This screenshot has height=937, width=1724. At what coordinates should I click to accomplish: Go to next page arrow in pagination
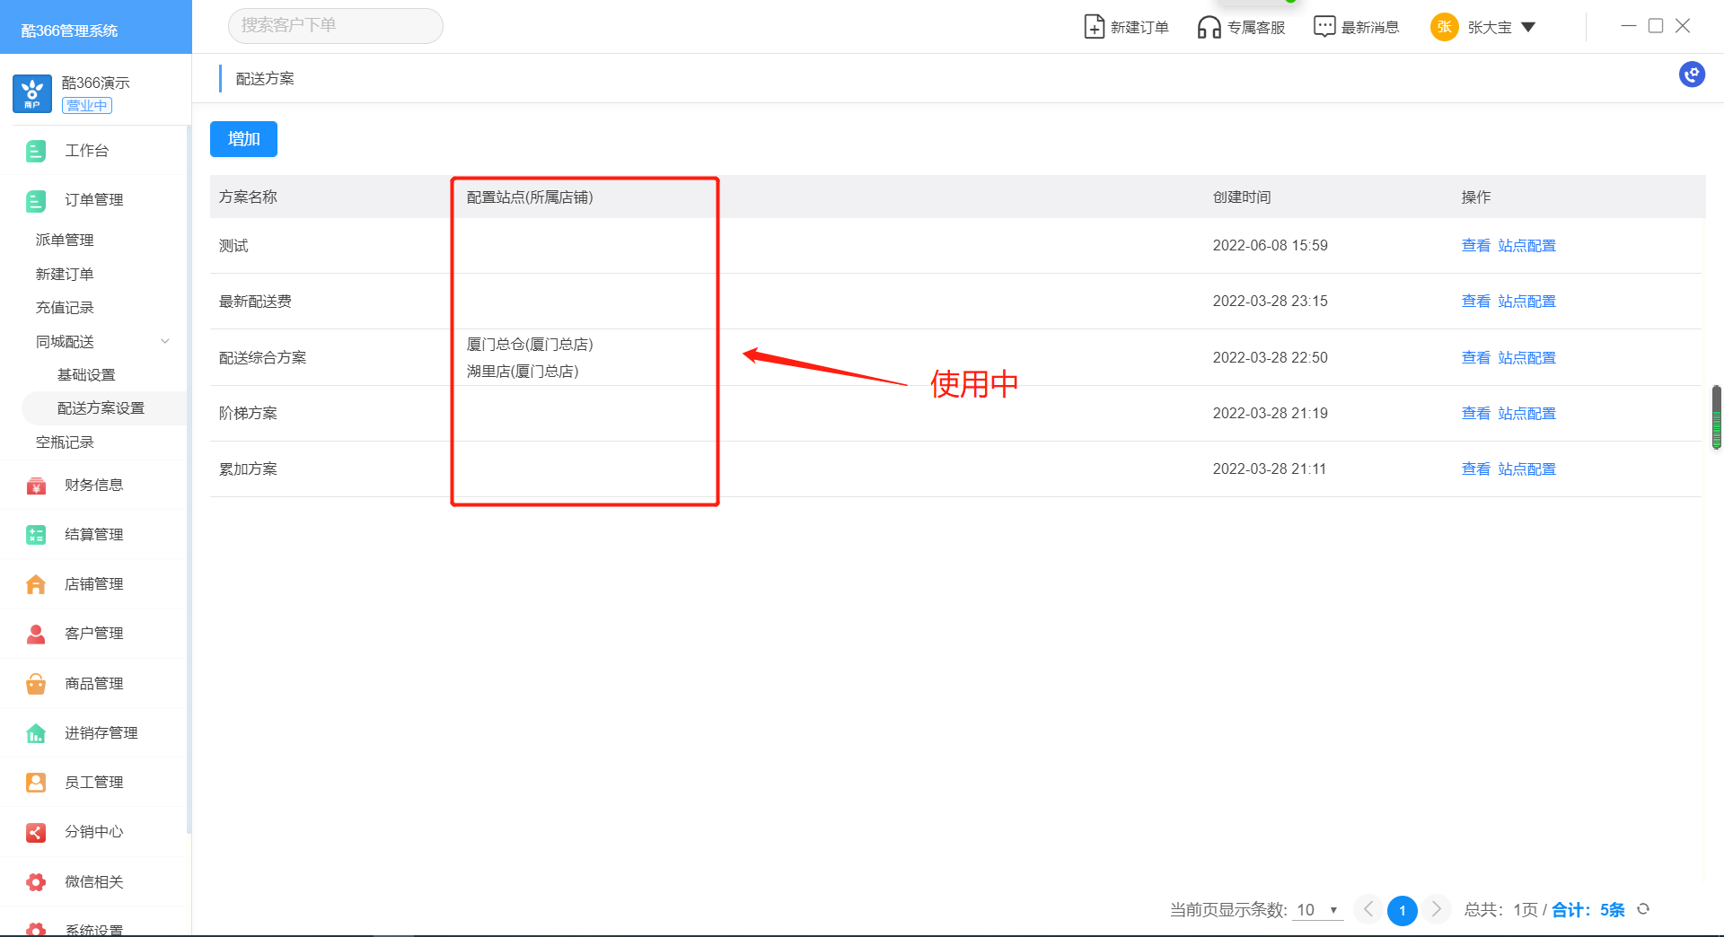click(x=1436, y=909)
